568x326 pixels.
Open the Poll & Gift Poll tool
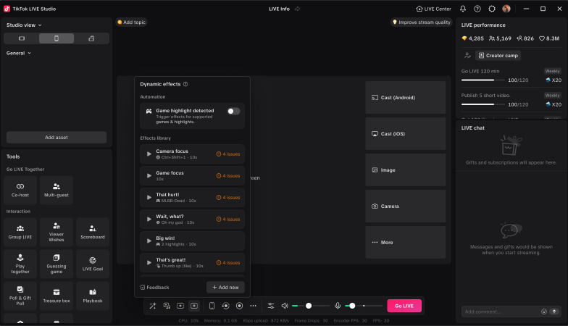(20, 296)
